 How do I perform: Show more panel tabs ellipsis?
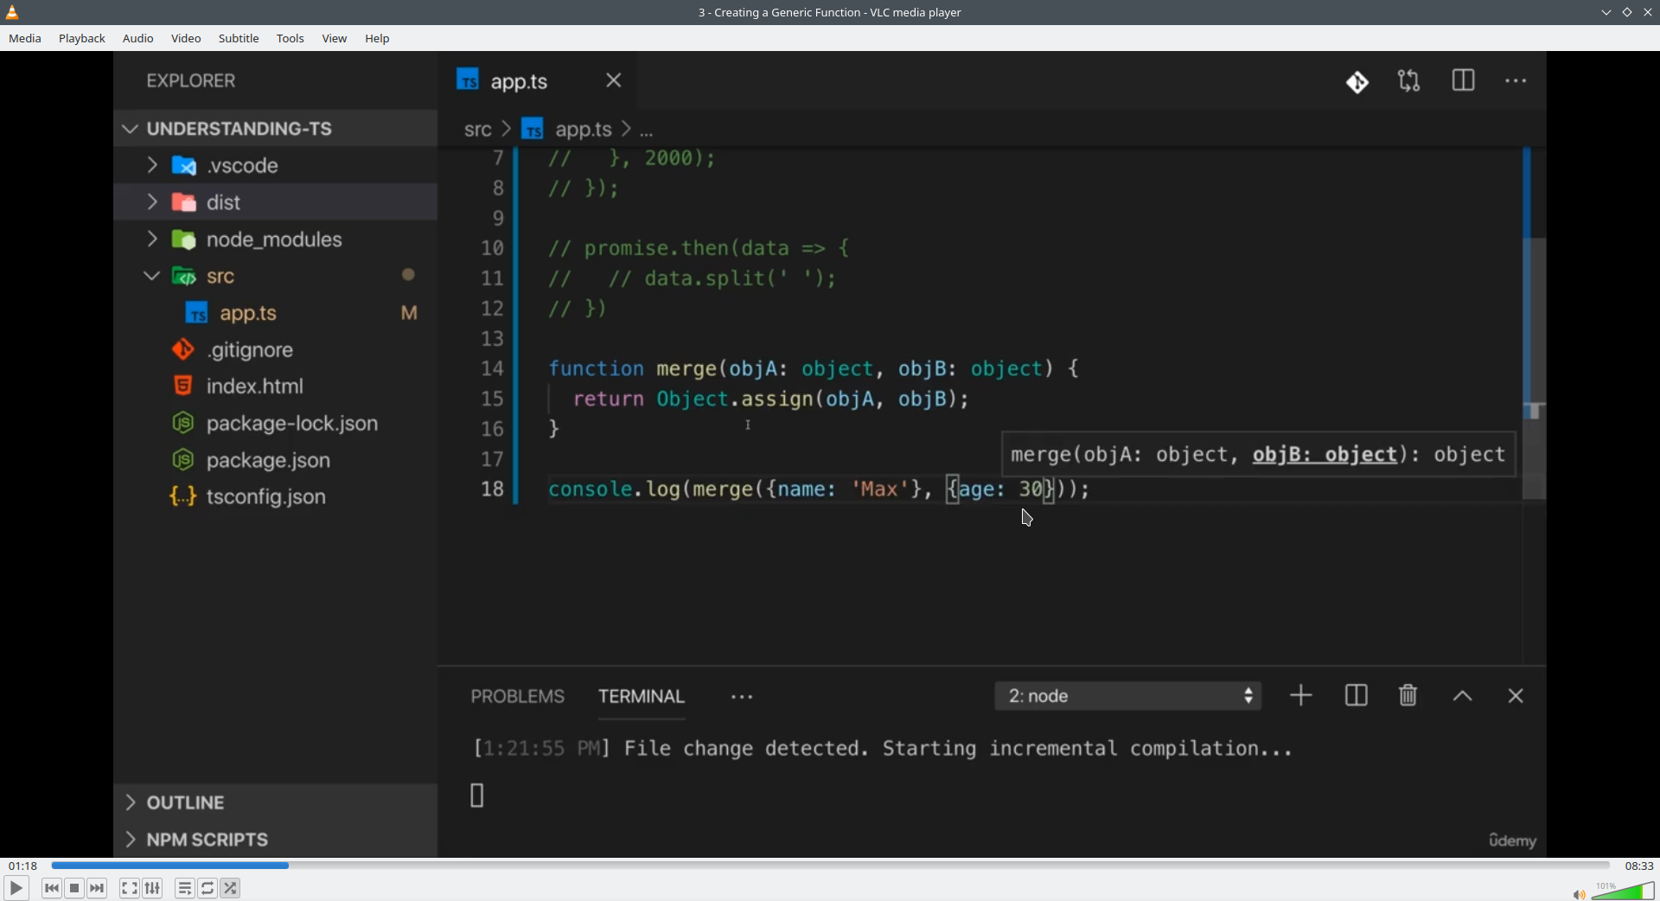point(742,697)
